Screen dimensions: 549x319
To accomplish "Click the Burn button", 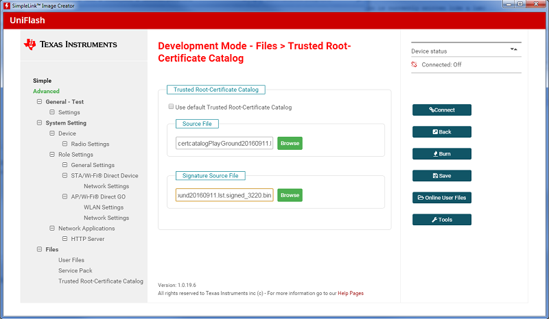I will click(x=441, y=153).
